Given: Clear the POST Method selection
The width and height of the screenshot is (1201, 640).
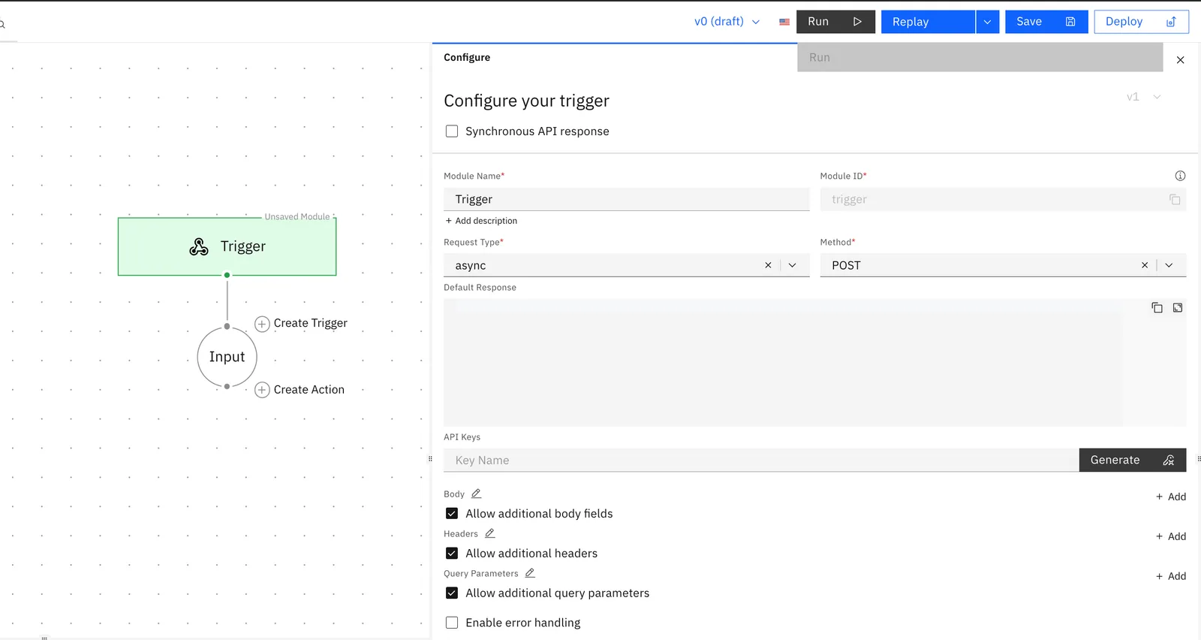Looking at the screenshot, I should (x=1145, y=265).
